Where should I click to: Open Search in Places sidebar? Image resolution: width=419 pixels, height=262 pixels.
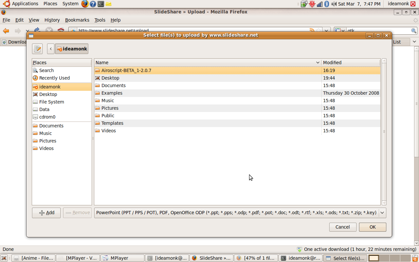(x=62, y=70)
